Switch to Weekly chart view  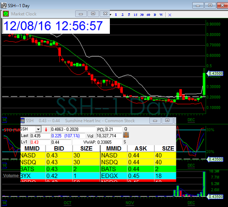pos(161,15)
